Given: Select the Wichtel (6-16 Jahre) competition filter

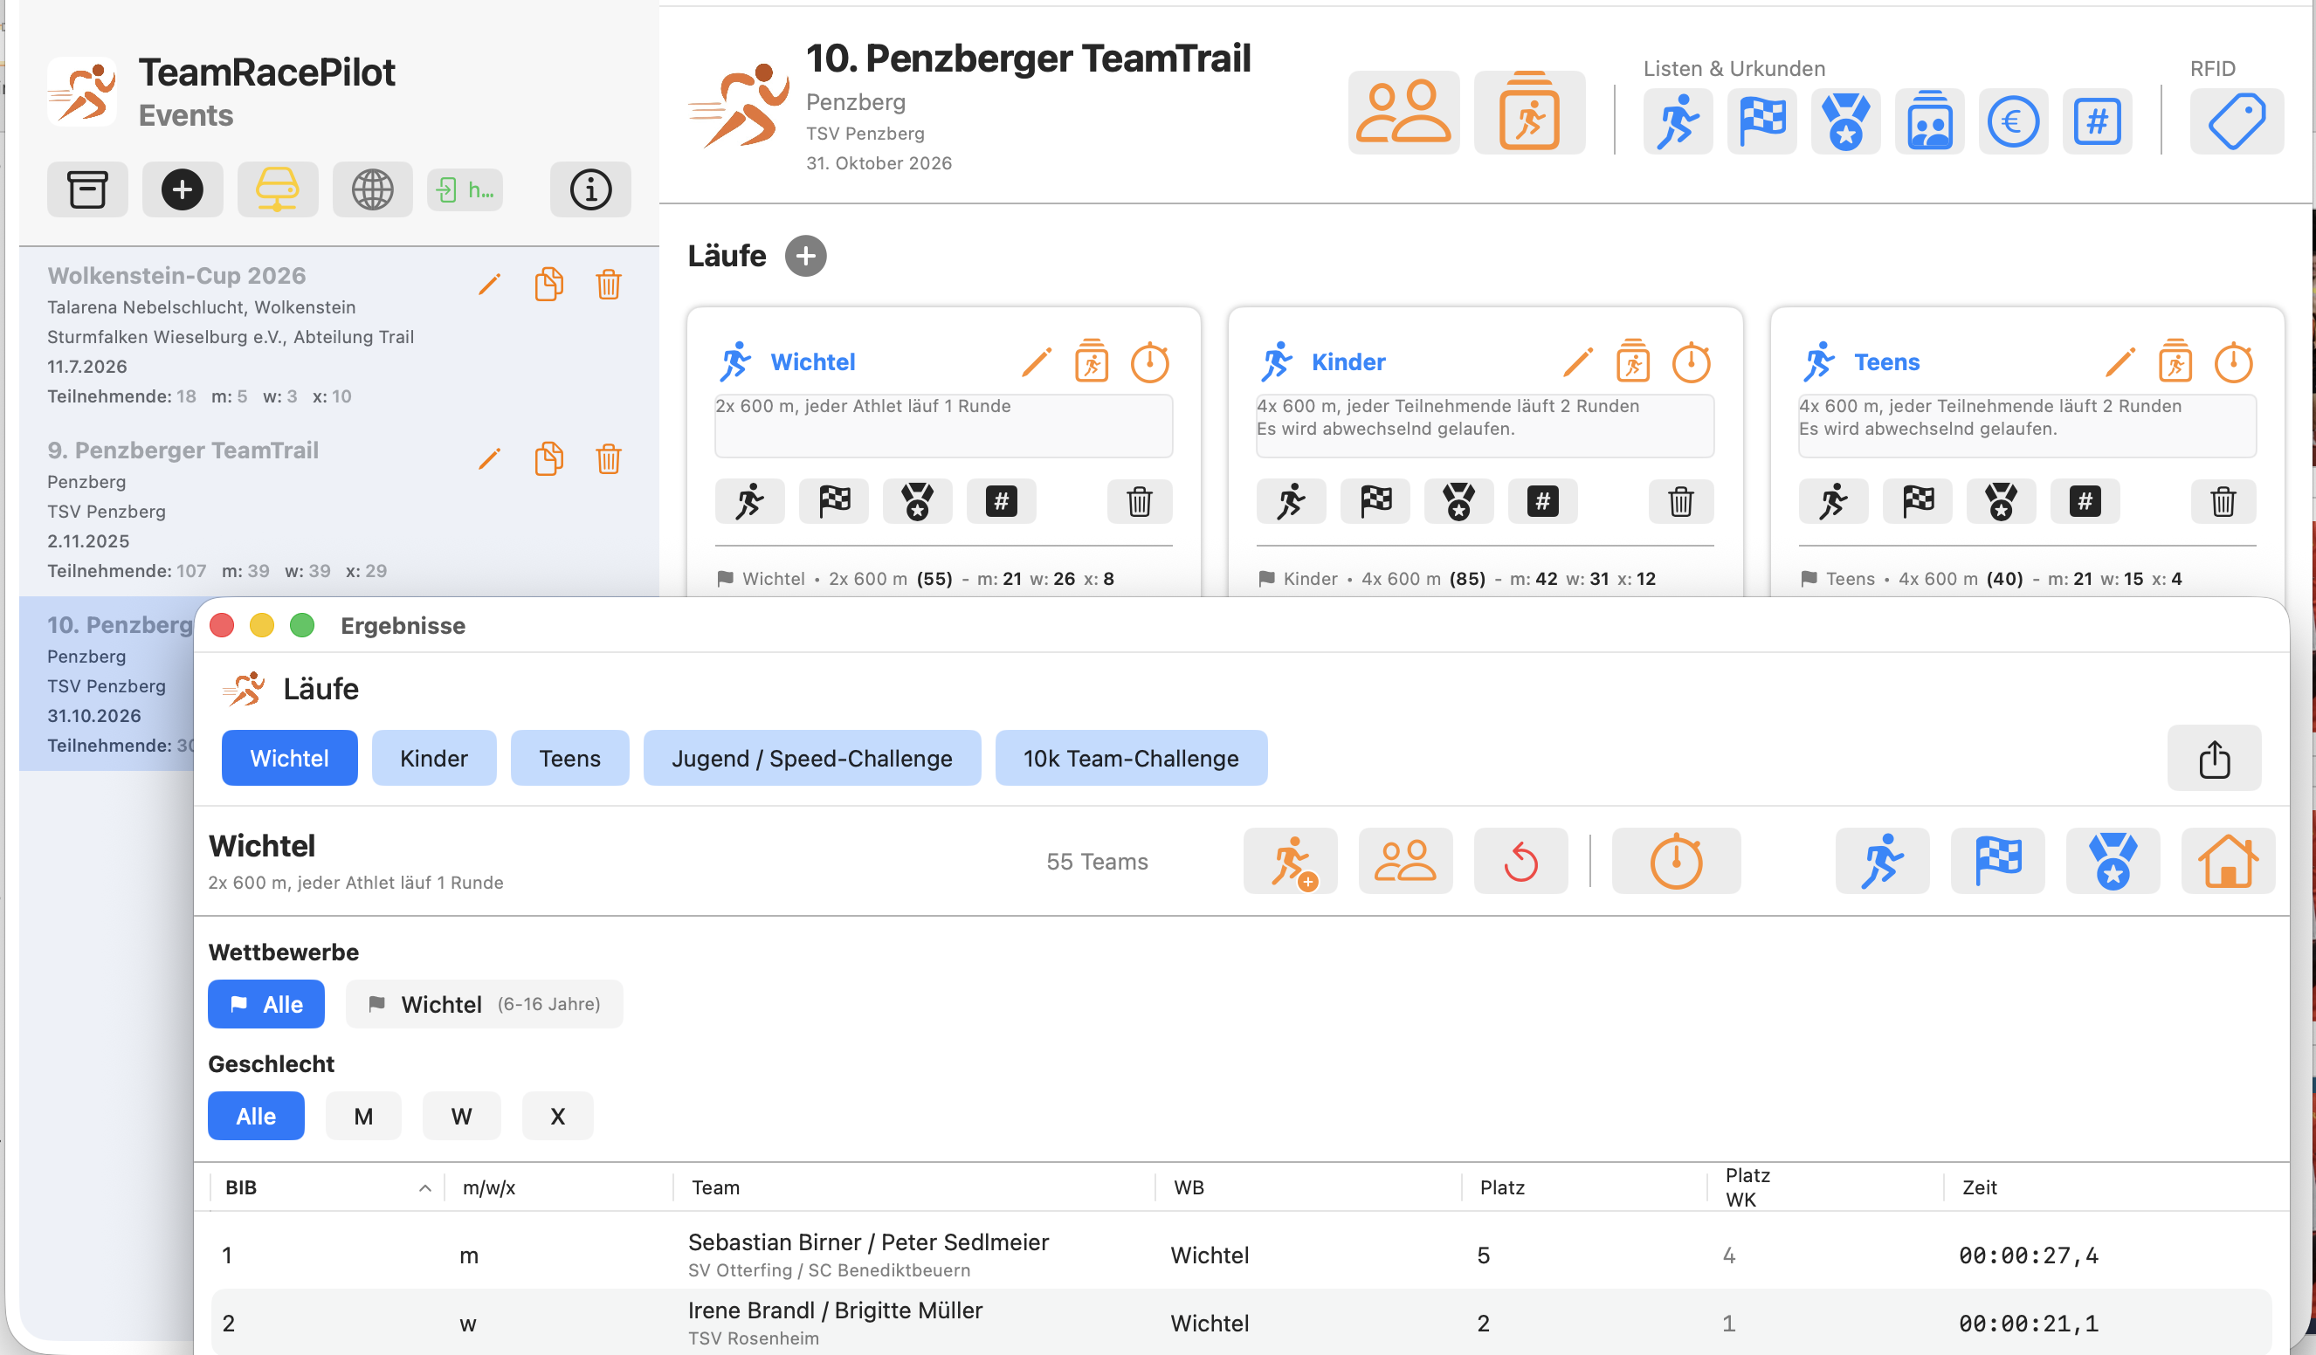Looking at the screenshot, I should pyautogui.click(x=484, y=1004).
